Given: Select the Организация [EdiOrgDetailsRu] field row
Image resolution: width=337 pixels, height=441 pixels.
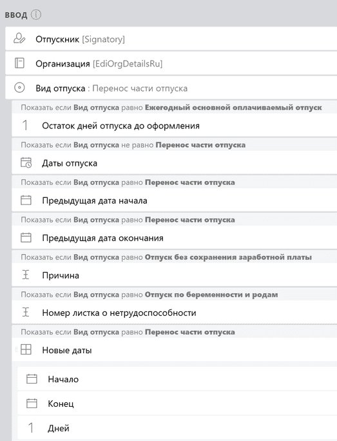Looking at the screenshot, I should tap(171, 64).
